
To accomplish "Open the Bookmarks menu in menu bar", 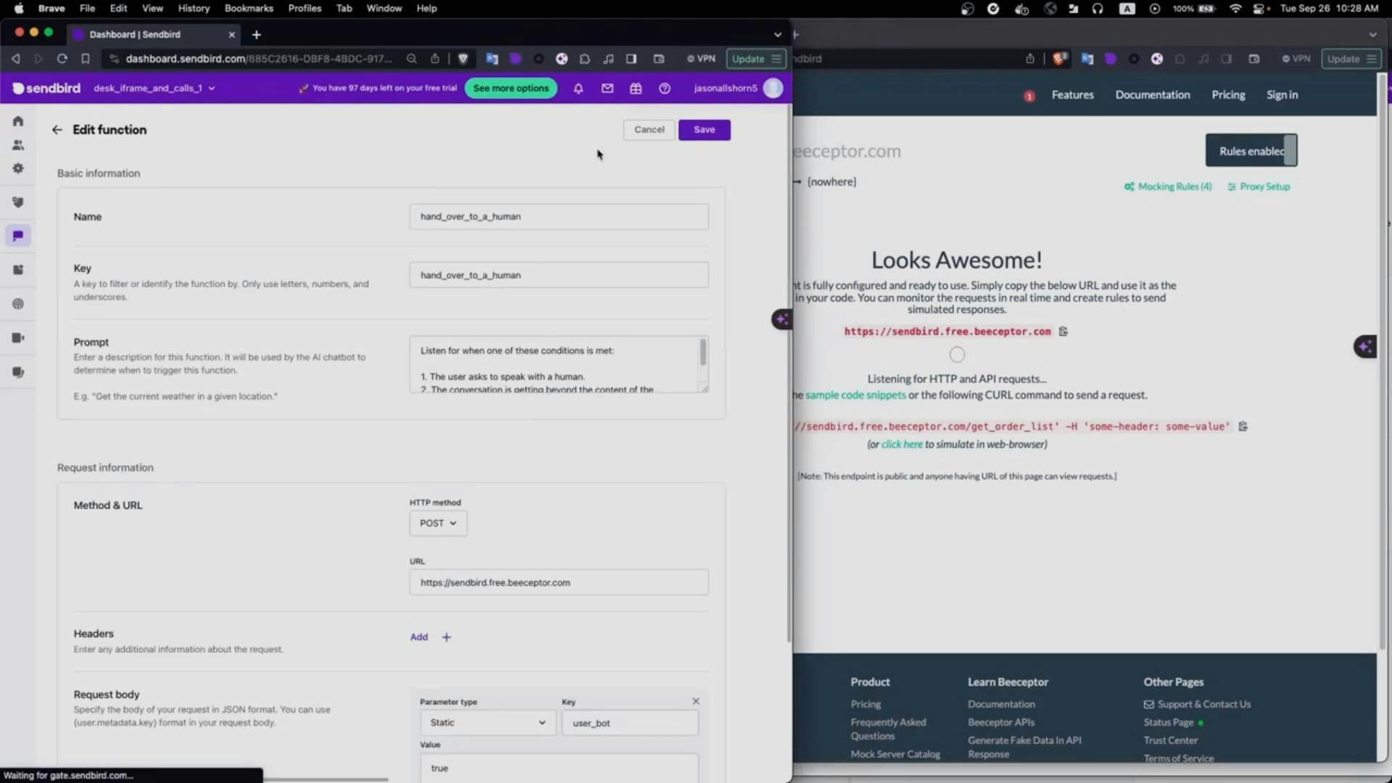I will point(249,8).
